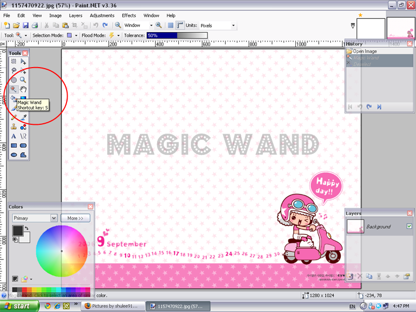
Task: Toggle the pixel grid button
Action: [x=171, y=25]
